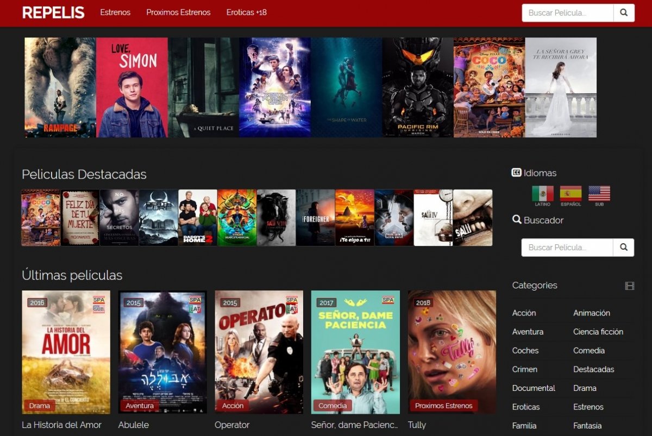This screenshot has width=652, height=436.
Task: Open the Destacadas category
Action: point(594,369)
